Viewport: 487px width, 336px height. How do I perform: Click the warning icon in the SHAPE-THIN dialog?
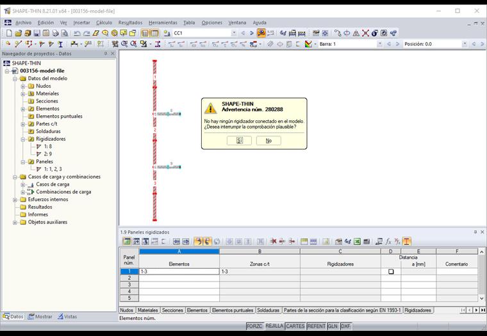[x=210, y=108]
